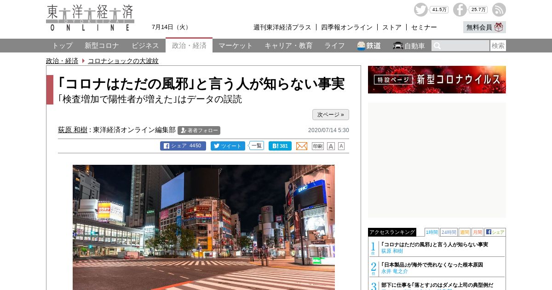Open rank 2 article 「日本製品」が海外で売れなくなった

click(x=432, y=265)
